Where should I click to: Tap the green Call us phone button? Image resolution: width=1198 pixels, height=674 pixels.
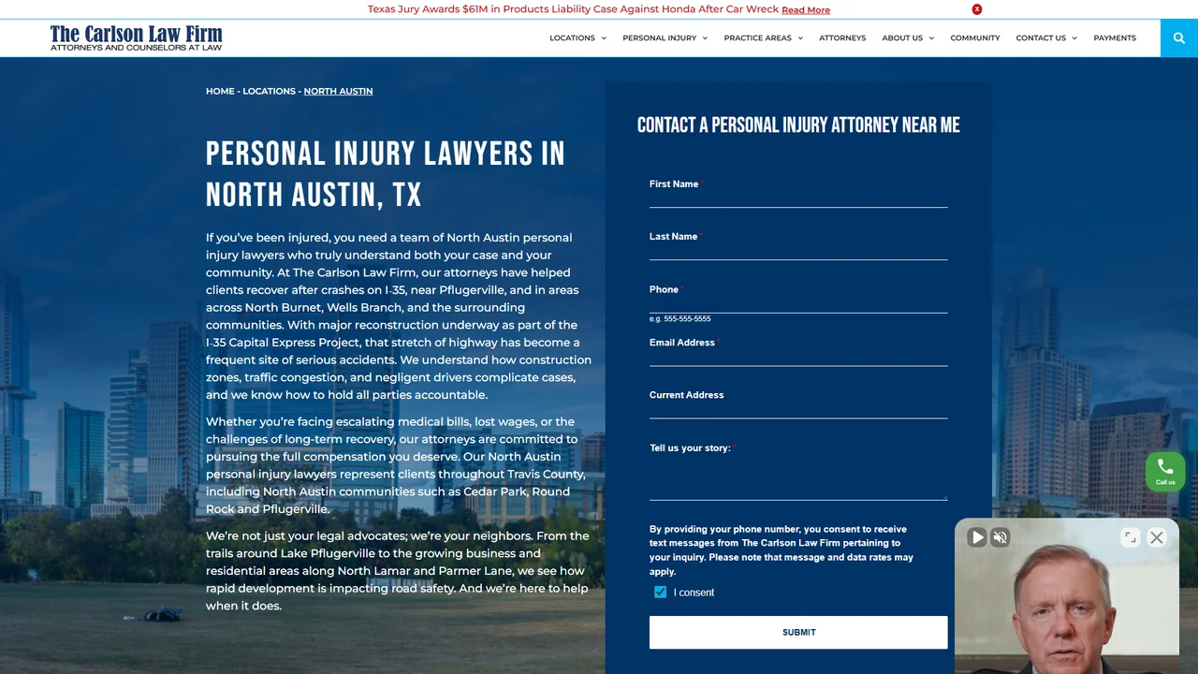(1165, 471)
